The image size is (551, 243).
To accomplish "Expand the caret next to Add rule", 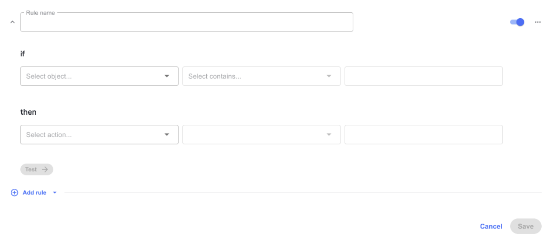I will pos(55,192).
